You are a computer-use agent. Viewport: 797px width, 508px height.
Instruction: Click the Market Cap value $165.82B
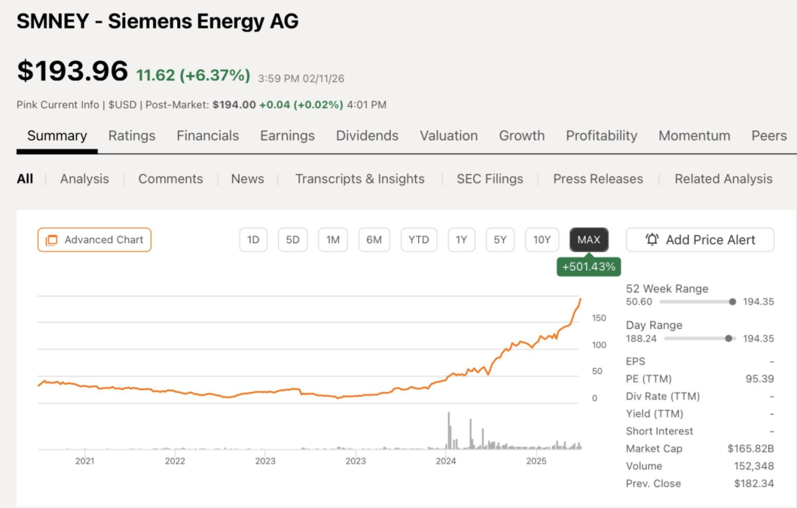point(751,449)
